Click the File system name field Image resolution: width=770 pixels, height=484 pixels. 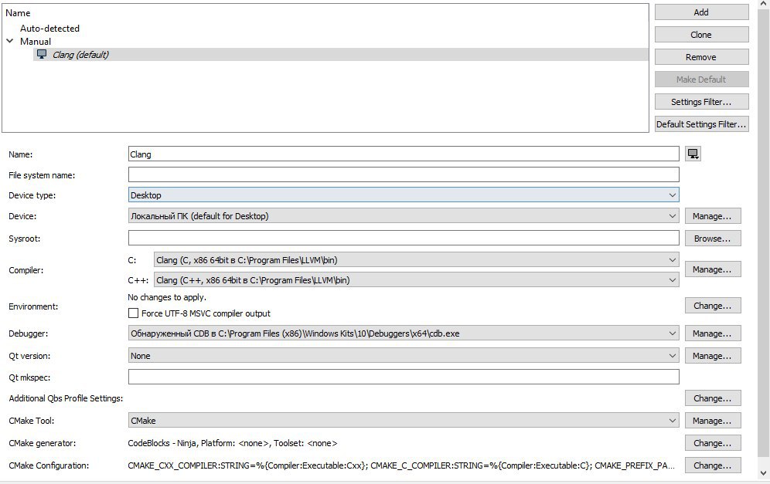coord(404,174)
